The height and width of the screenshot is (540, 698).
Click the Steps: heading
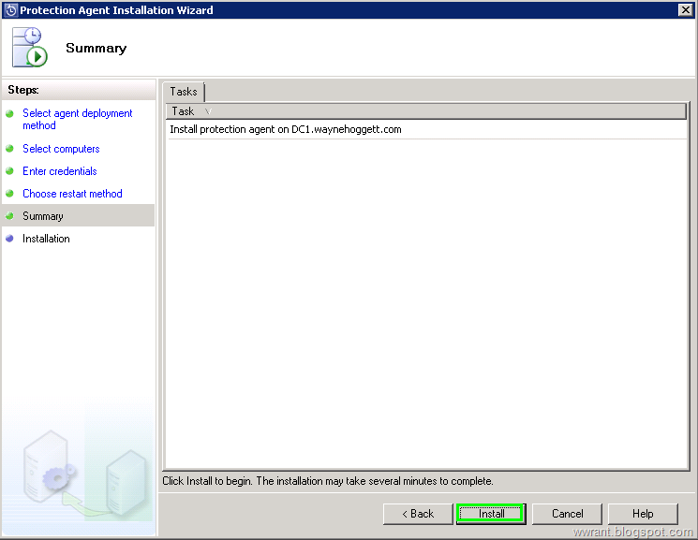tap(23, 90)
